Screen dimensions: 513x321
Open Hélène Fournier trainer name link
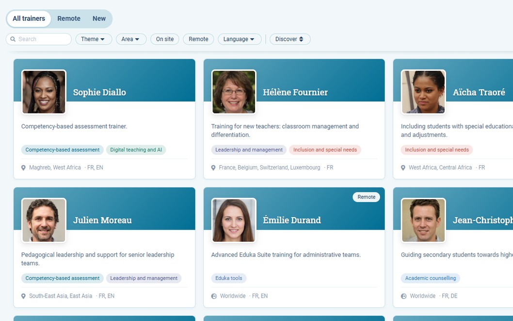tap(295, 92)
